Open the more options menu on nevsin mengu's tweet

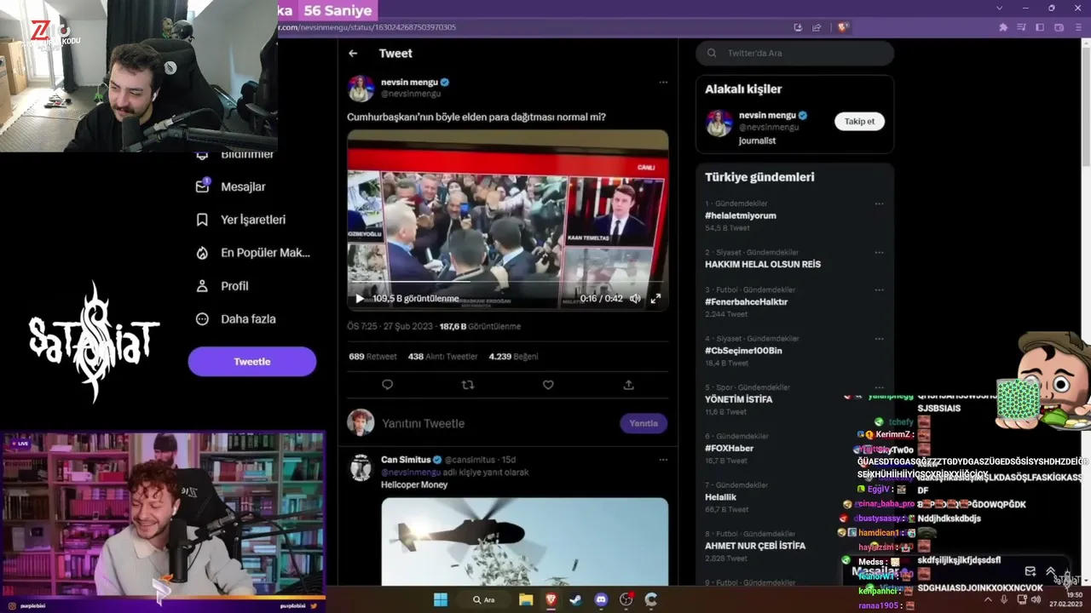click(663, 83)
